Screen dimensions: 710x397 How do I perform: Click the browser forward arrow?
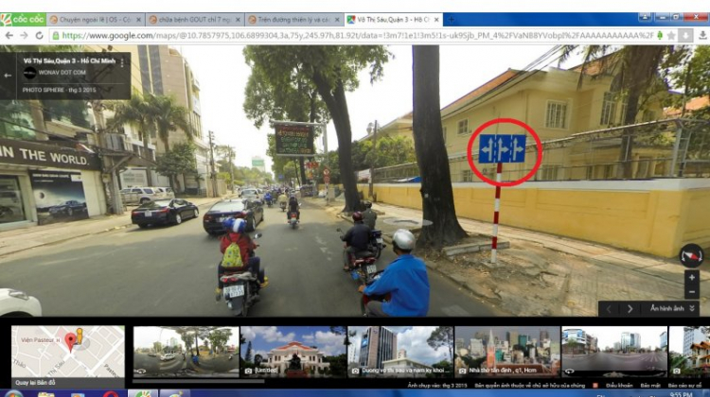point(24,35)
